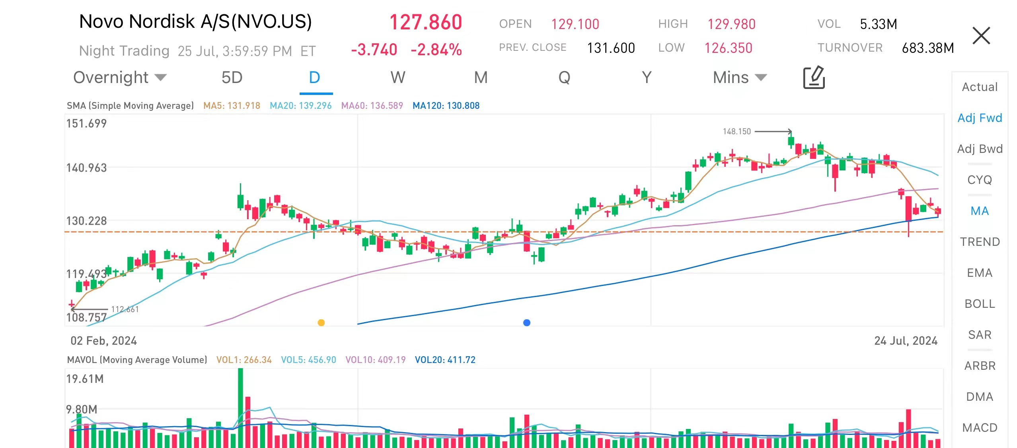
Task: Select the ARBR sub-indicator
Action: 980,366
